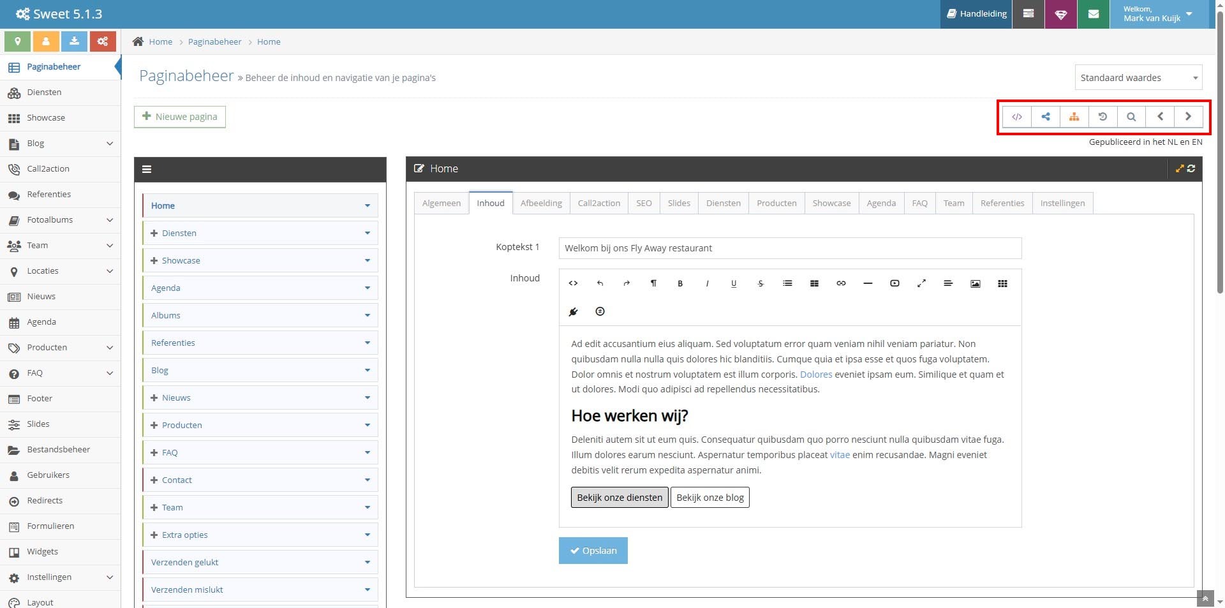Go to previous page arrow
This screenshot has width=1225, height=608.
pyautogui.click(x=1160, y=117)
